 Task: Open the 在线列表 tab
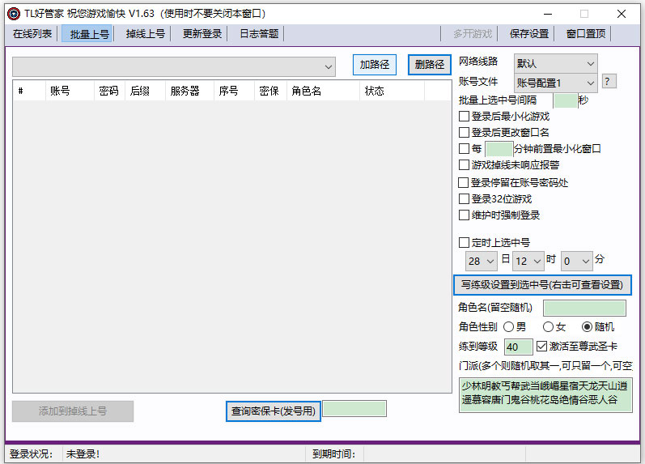[x=32, y=34]
